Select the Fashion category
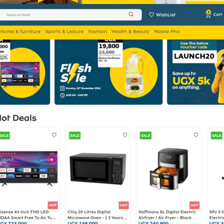This screenshot has height=224, width=224. (98, 31)
